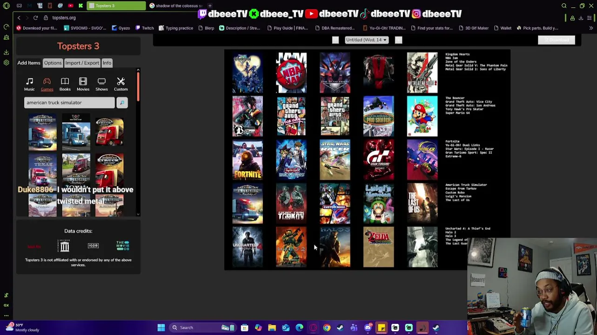Go back with the browser back arrow
Viewport: 597px width, 335px height.
click(x=19, y=18)
